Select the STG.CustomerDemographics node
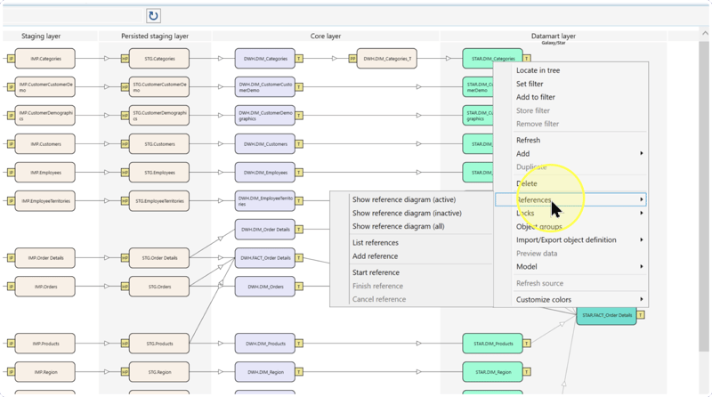The image size is (712, 397). 159,116
